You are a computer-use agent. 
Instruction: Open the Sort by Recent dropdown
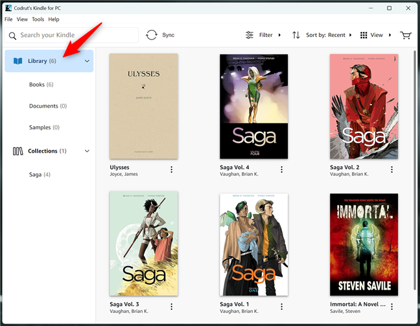tap(321, 35)
